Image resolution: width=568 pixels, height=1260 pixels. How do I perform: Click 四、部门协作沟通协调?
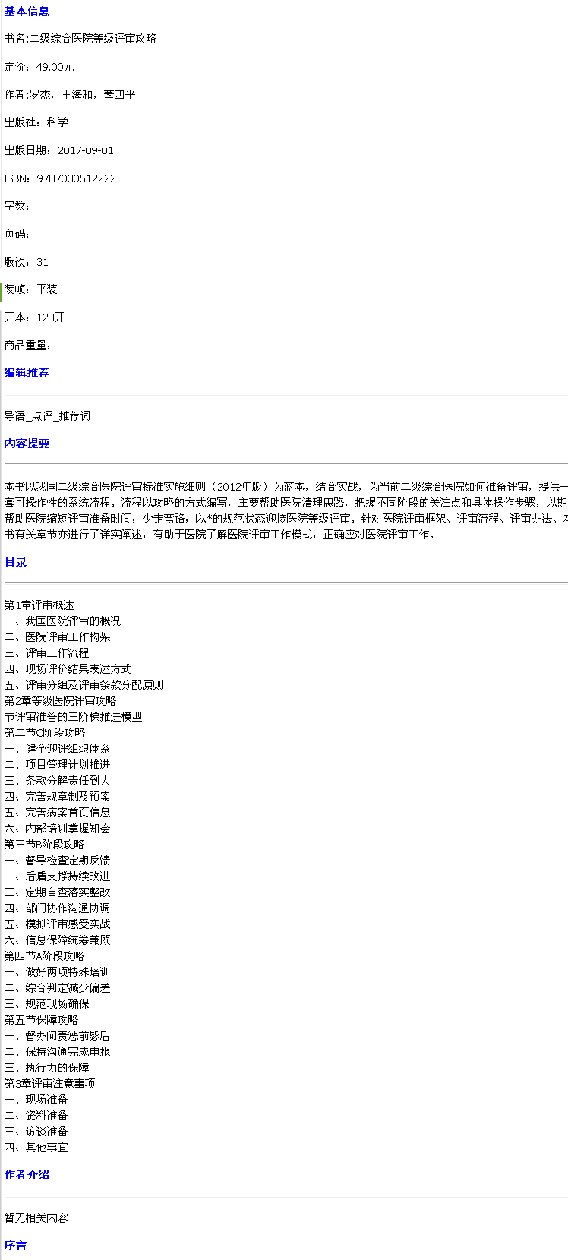click(x=58, y=908)
